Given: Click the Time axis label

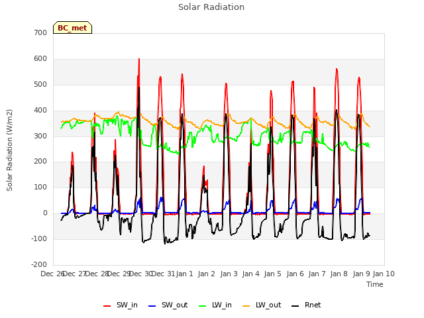Looking at the screenshot, I should [375, 284].
